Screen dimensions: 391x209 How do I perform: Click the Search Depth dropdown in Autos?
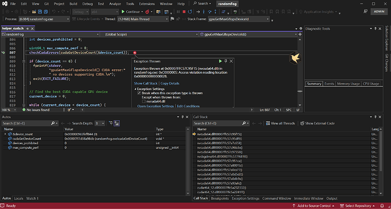100,123
